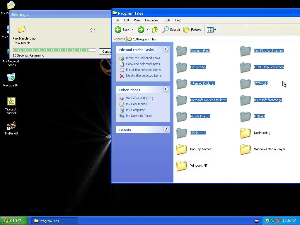The image size is (300, 225).
Task: Open the Edit menu
Action: [x=127, y=20]
